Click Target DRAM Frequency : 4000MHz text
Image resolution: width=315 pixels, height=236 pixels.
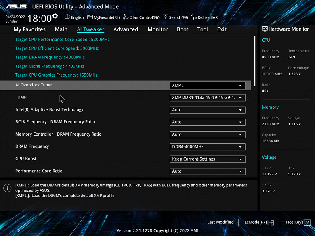pyautogui.click(x=50, y=57)
